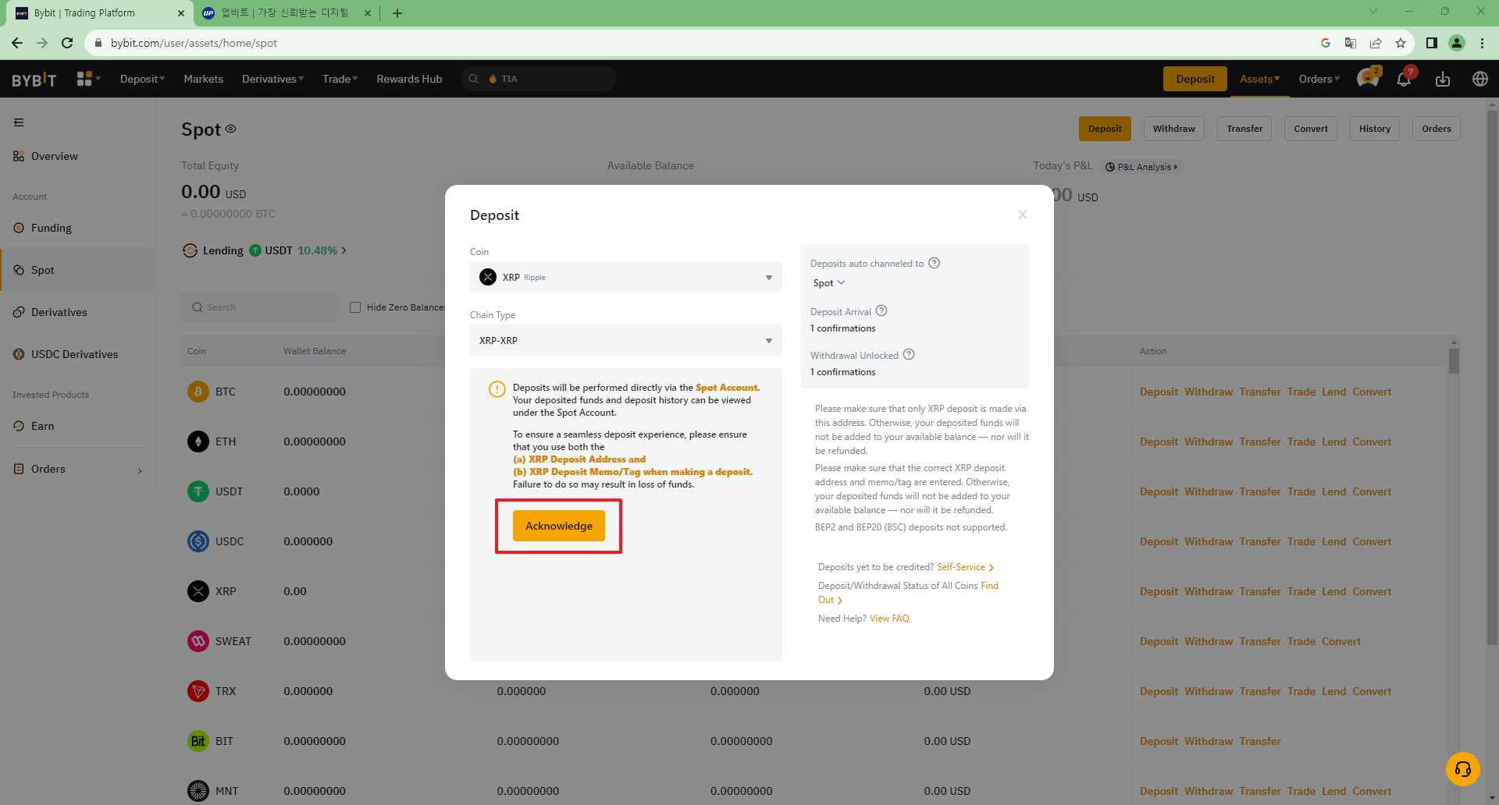Open the Chain Type XRP-XRP dropdown
This screenshot has height=805, width=1499.
point(625,340)
